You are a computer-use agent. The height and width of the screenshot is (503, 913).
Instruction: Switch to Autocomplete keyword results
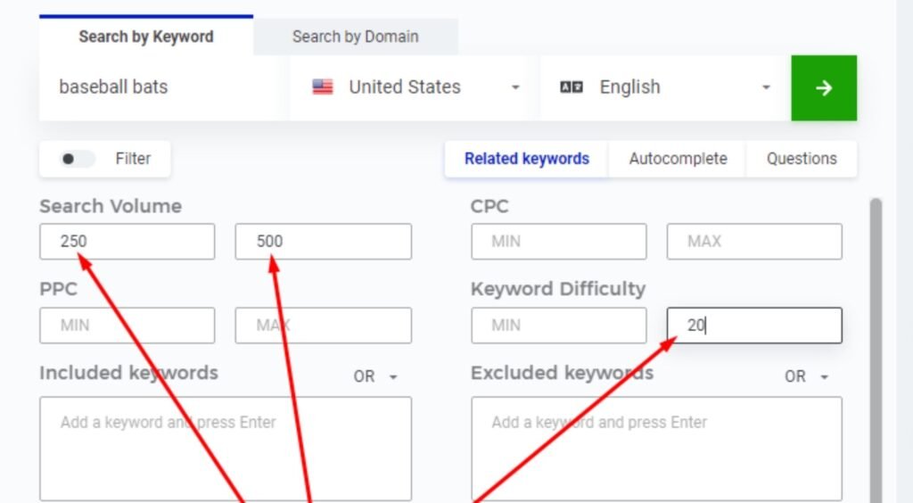coord(678,159)
